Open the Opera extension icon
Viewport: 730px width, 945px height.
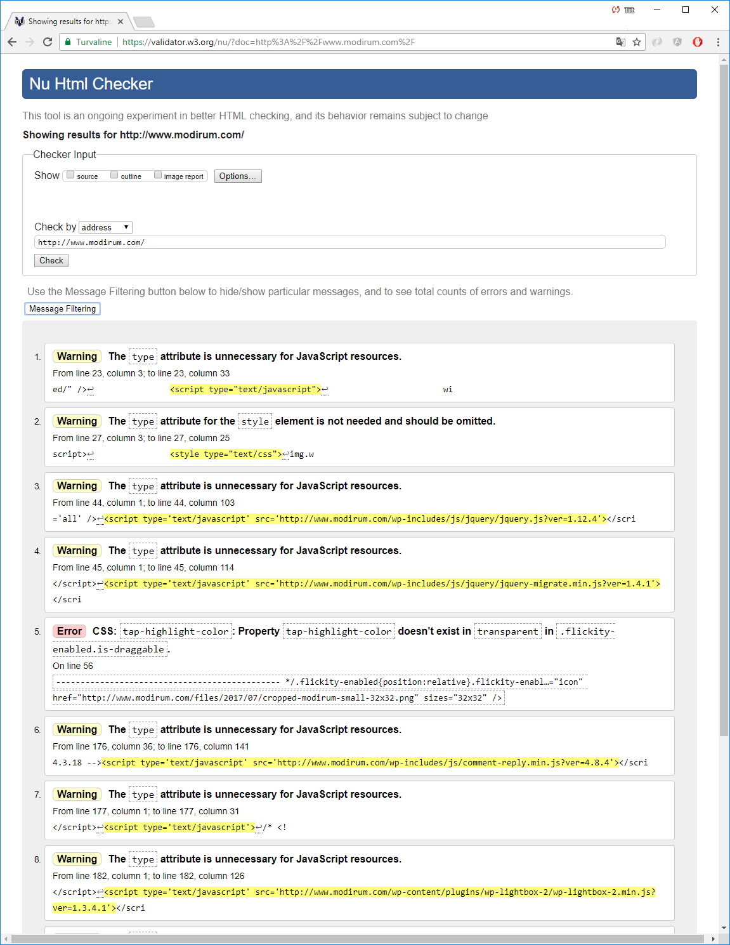[698, 42]
